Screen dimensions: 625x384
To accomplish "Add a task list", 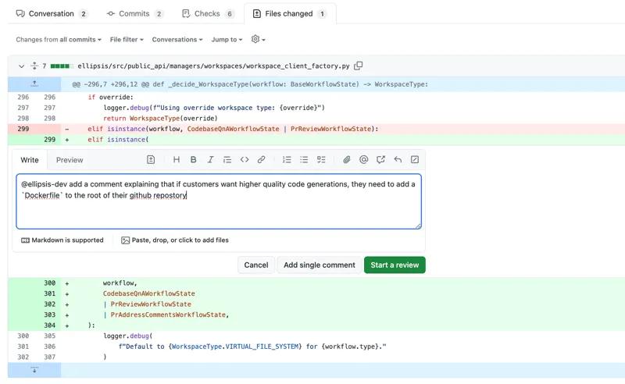I will coord(321,160).
